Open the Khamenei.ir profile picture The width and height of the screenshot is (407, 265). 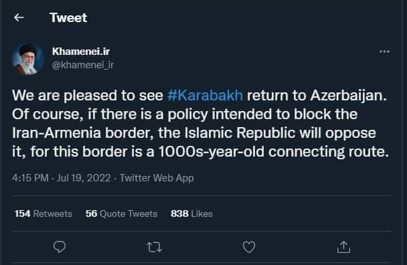click(27, 59)
